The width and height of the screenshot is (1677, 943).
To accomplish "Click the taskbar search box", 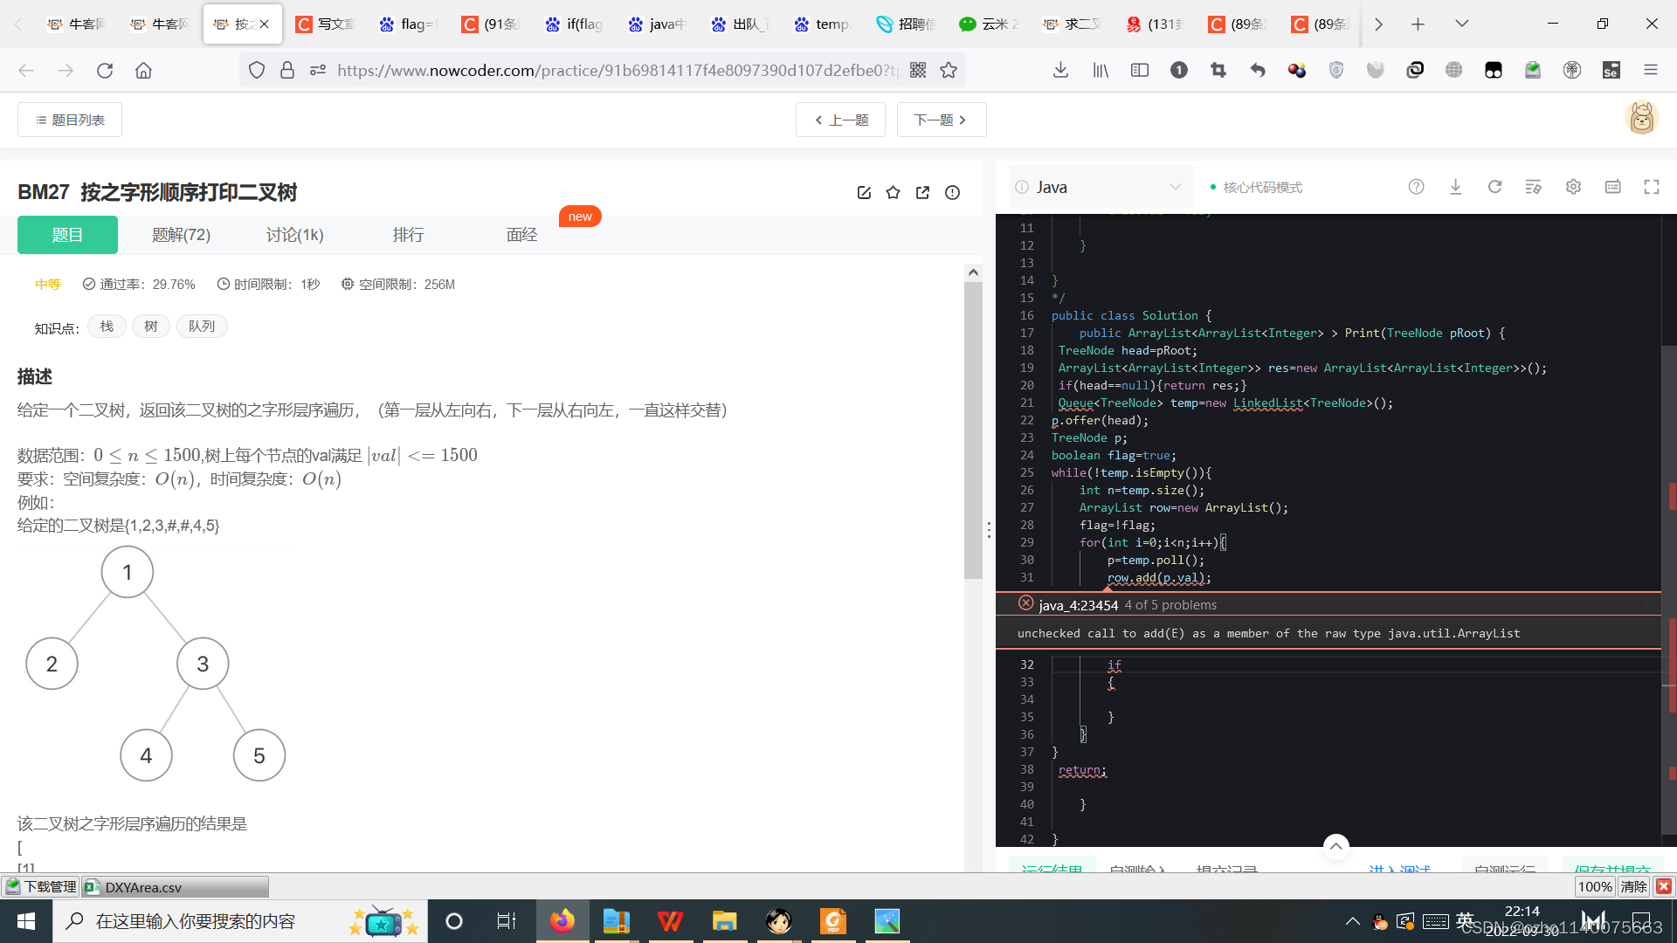I will coord(240,921).
